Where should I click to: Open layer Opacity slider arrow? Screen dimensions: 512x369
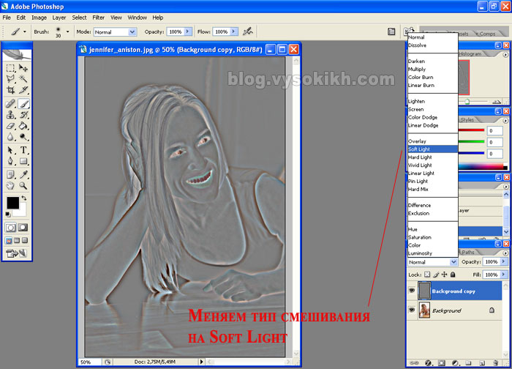click(x=503, y=261)
